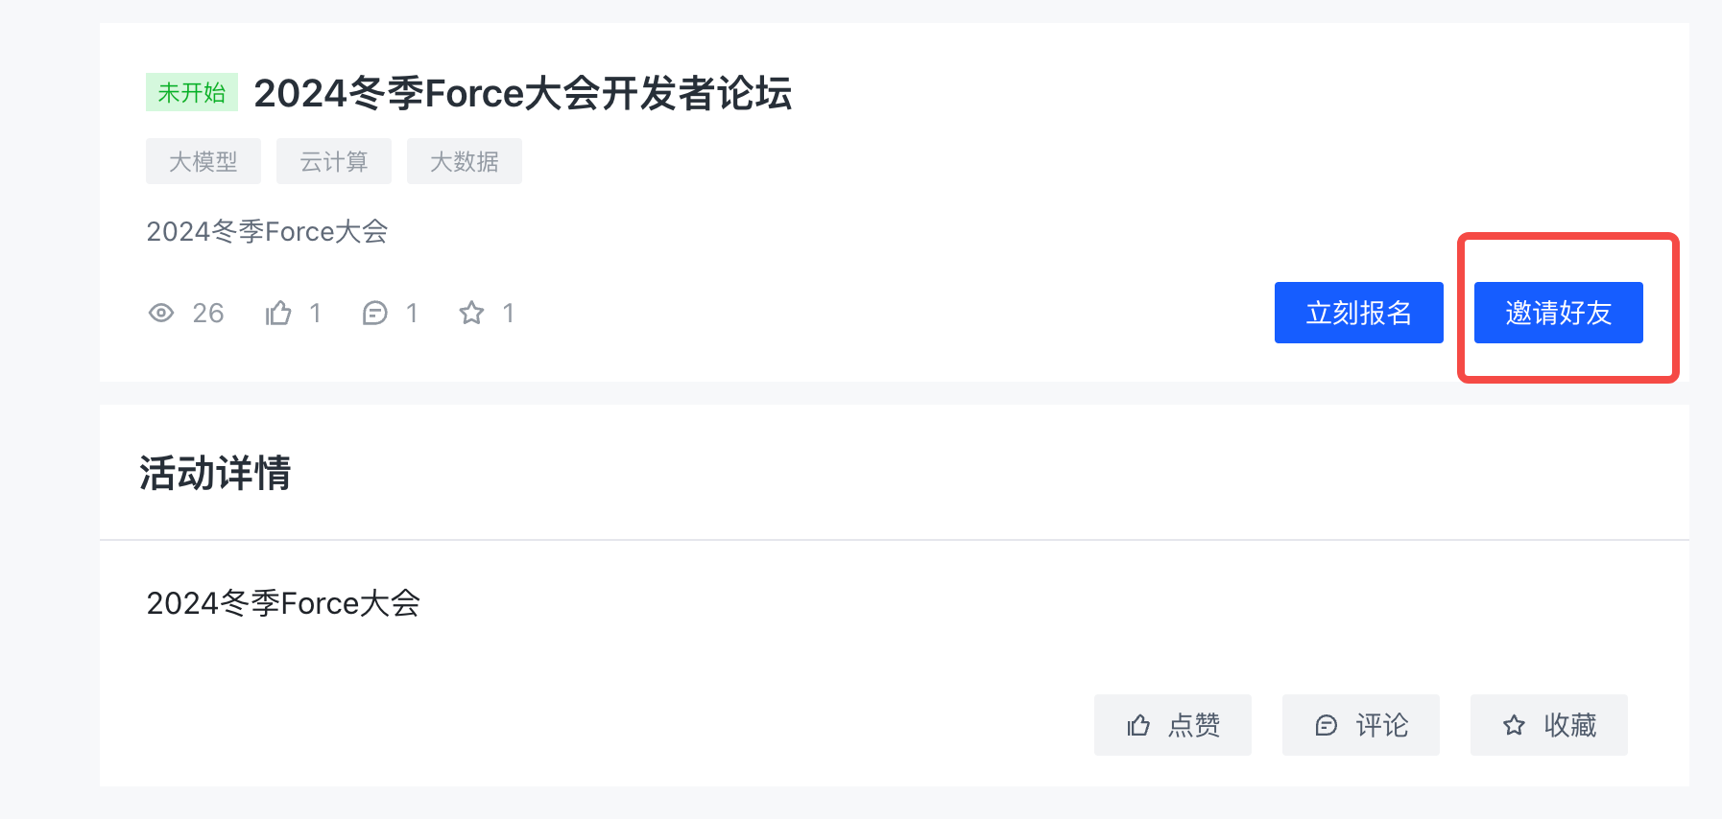The image size is (1722, 819).
Task: Open comments via 评论 button
Action: tap(1361, 725)
